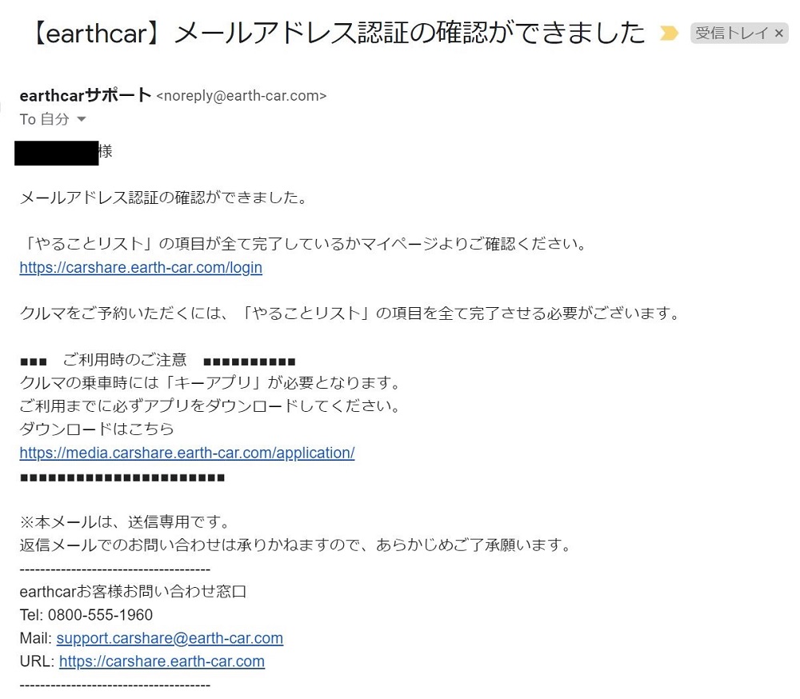
Task: Click the ※本メールは、送信専用です notice line
Action: coord(126,522)
